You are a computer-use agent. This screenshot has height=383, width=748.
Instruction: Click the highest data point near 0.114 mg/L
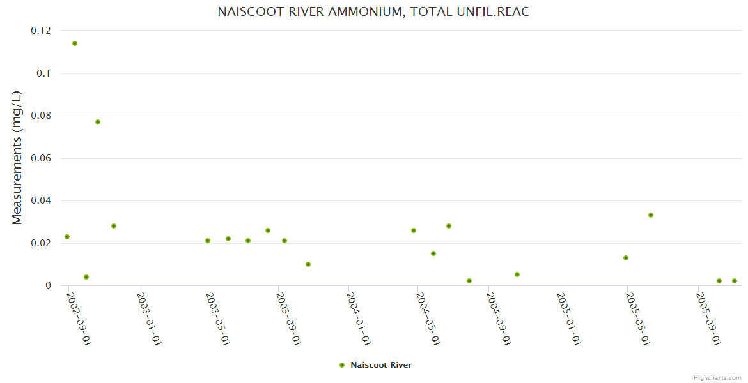[75, 43]
